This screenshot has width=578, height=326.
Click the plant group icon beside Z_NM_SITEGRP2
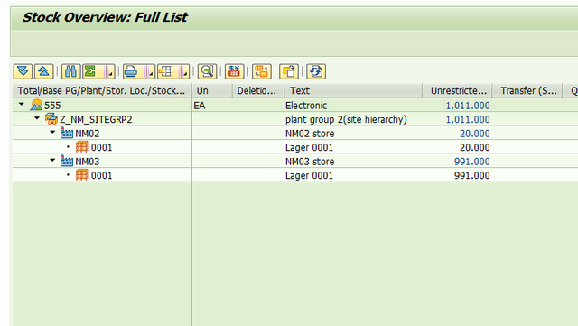coord(51,119)
